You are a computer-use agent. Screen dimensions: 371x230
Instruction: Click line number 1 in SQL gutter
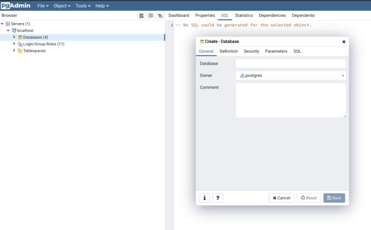172,25
